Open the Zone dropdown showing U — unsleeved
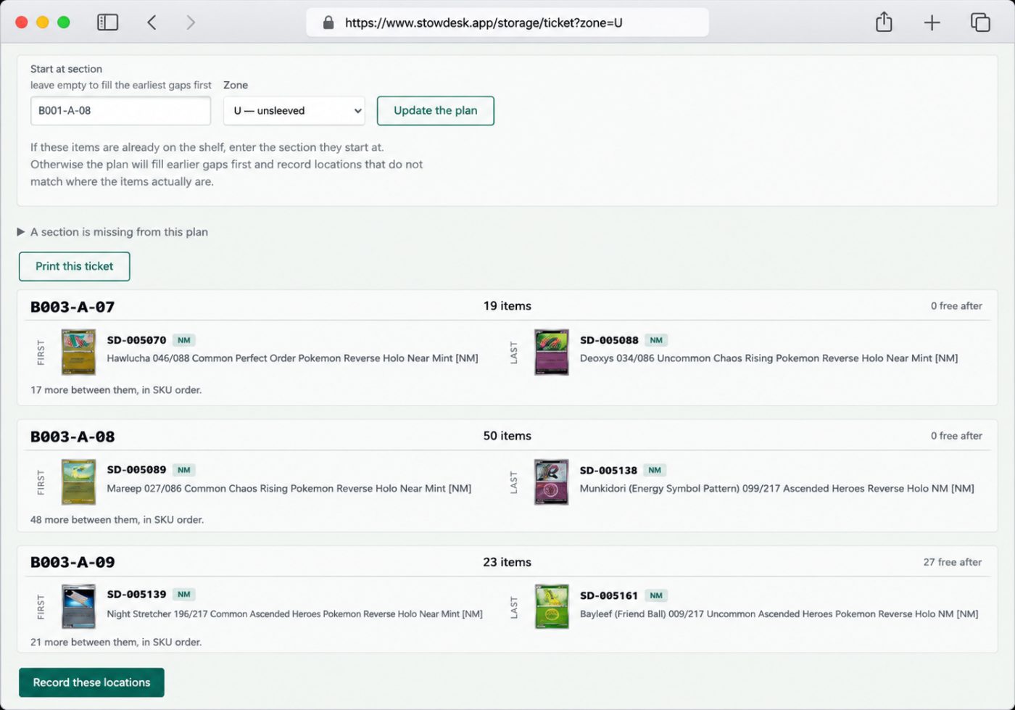 pos(294,111)
